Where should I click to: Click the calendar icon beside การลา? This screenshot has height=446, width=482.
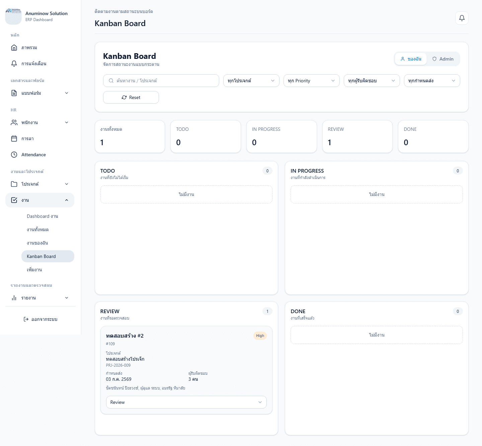14,139
